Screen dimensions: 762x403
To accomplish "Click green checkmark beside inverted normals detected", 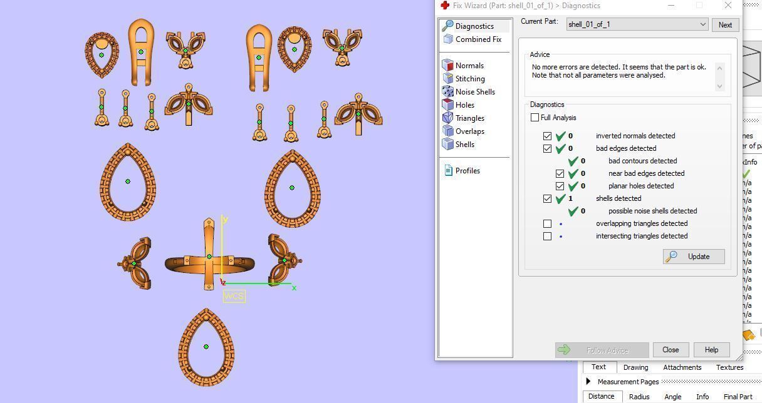I will [561, 136].
